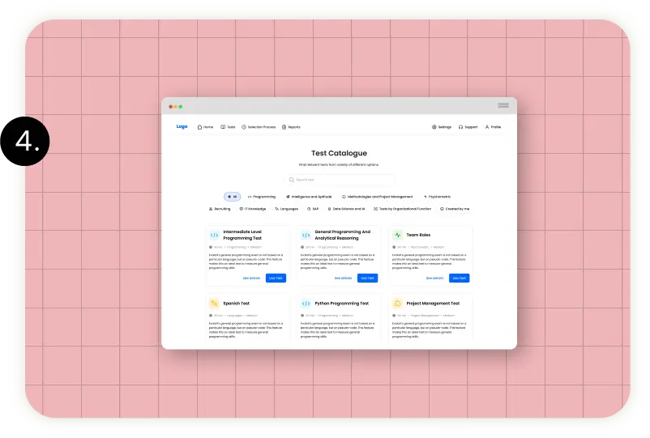Open the Reports section
This screenshot has height=438, width=650.
(x=292, y=127)
